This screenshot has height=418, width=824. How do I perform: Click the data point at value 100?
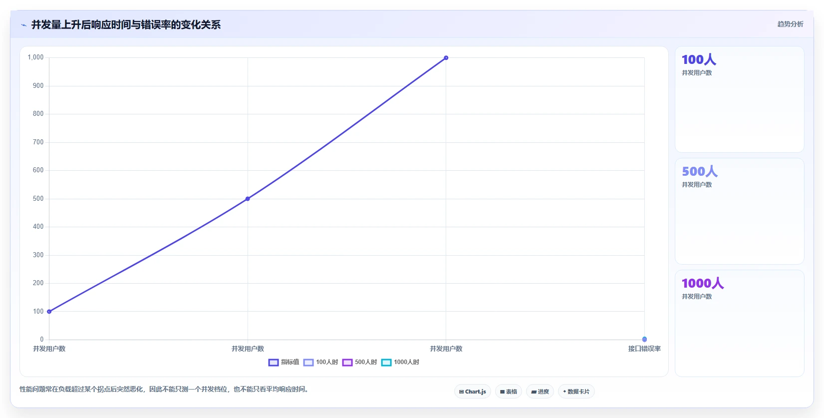(49, 312)
